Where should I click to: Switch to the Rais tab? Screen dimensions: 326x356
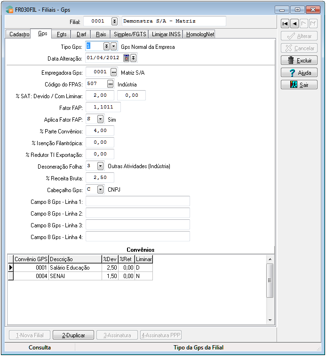point(101,34)
